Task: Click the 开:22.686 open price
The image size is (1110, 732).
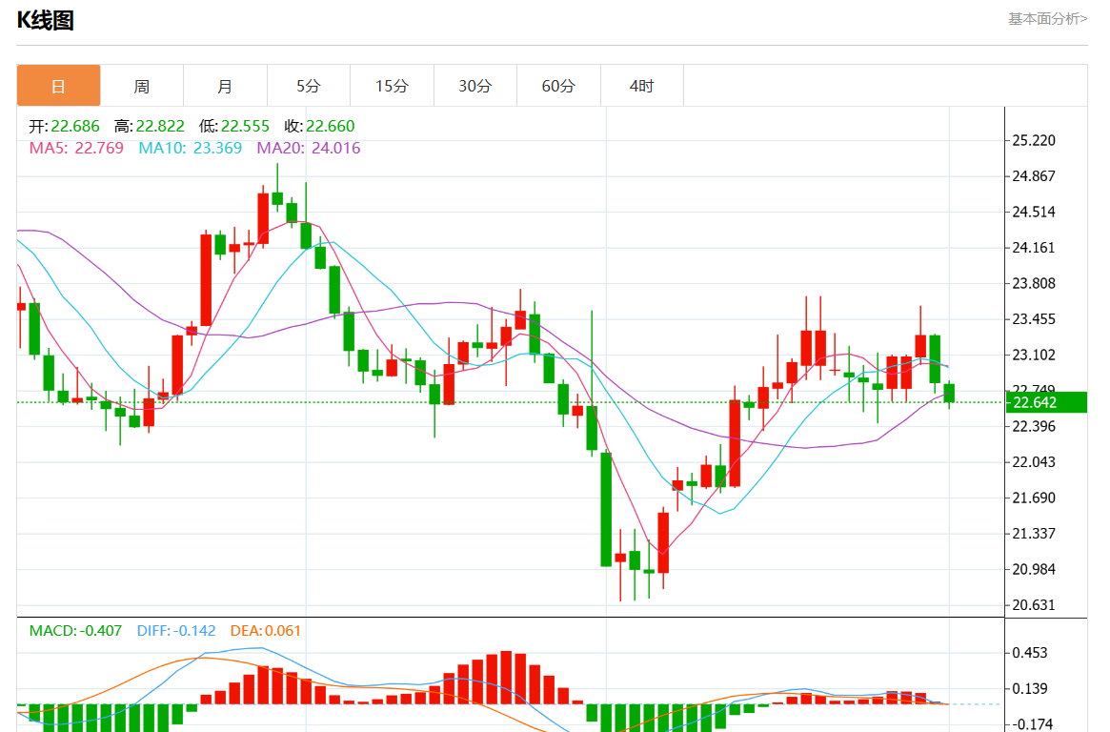Action: tap(64, 126)
